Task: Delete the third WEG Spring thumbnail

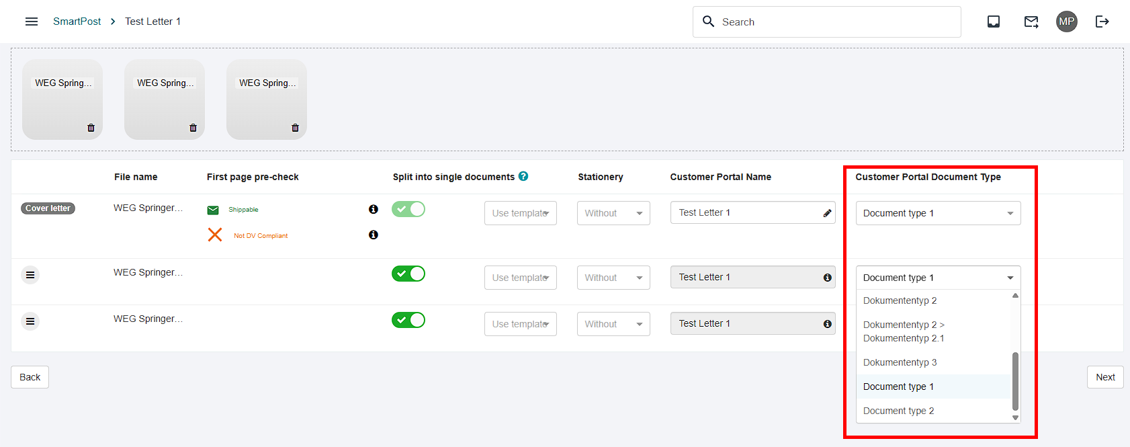Action: (296, 128)
